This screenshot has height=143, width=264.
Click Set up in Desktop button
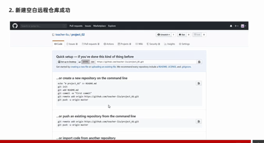67,62
